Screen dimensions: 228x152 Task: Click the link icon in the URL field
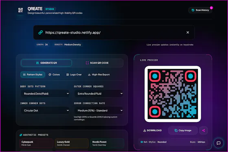tap(41, 32)
